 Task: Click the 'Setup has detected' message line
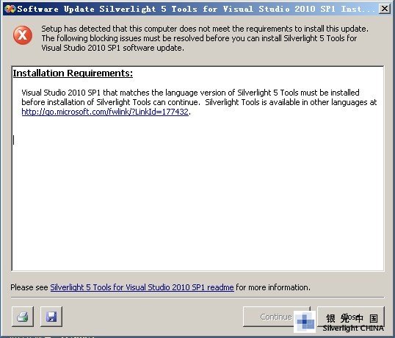click(x=205, y=29)
